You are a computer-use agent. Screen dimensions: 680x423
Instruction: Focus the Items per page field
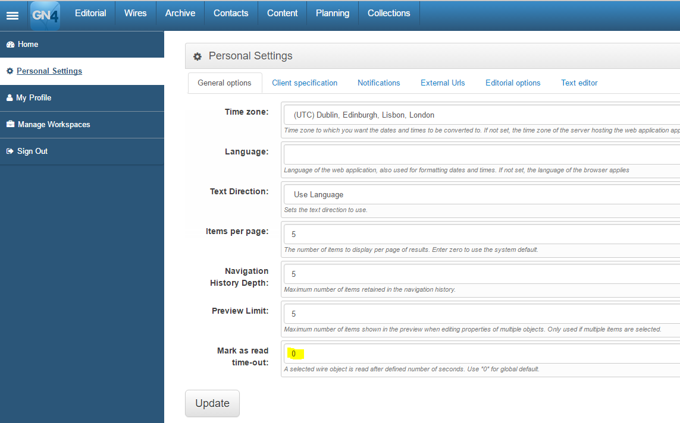pyautogui.click(x=482, y=234)
